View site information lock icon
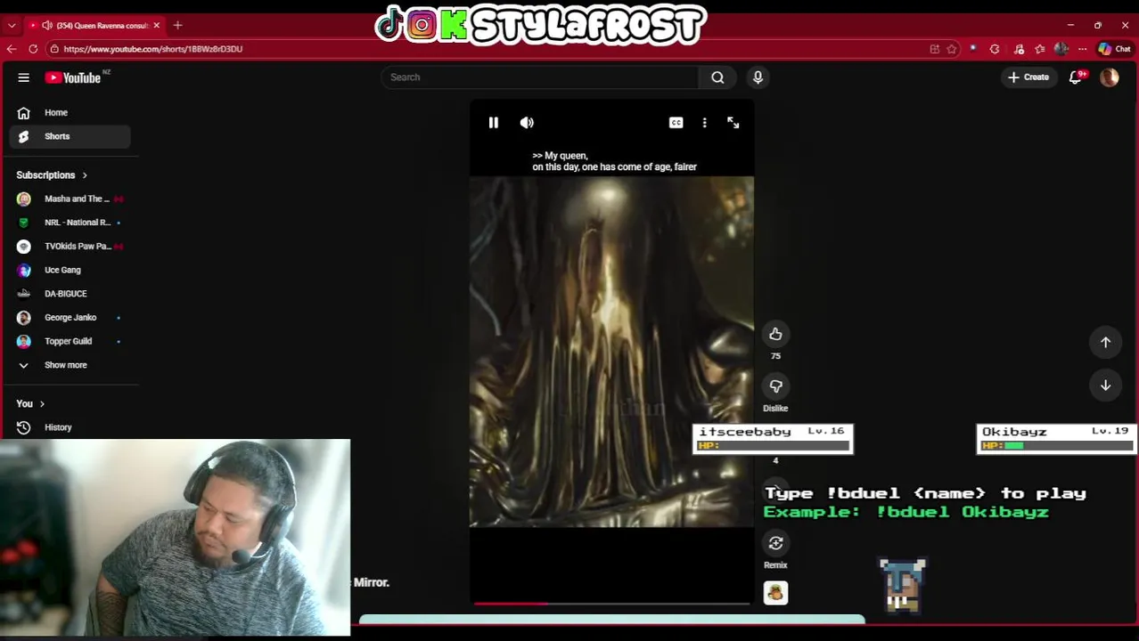 point(54,49)
